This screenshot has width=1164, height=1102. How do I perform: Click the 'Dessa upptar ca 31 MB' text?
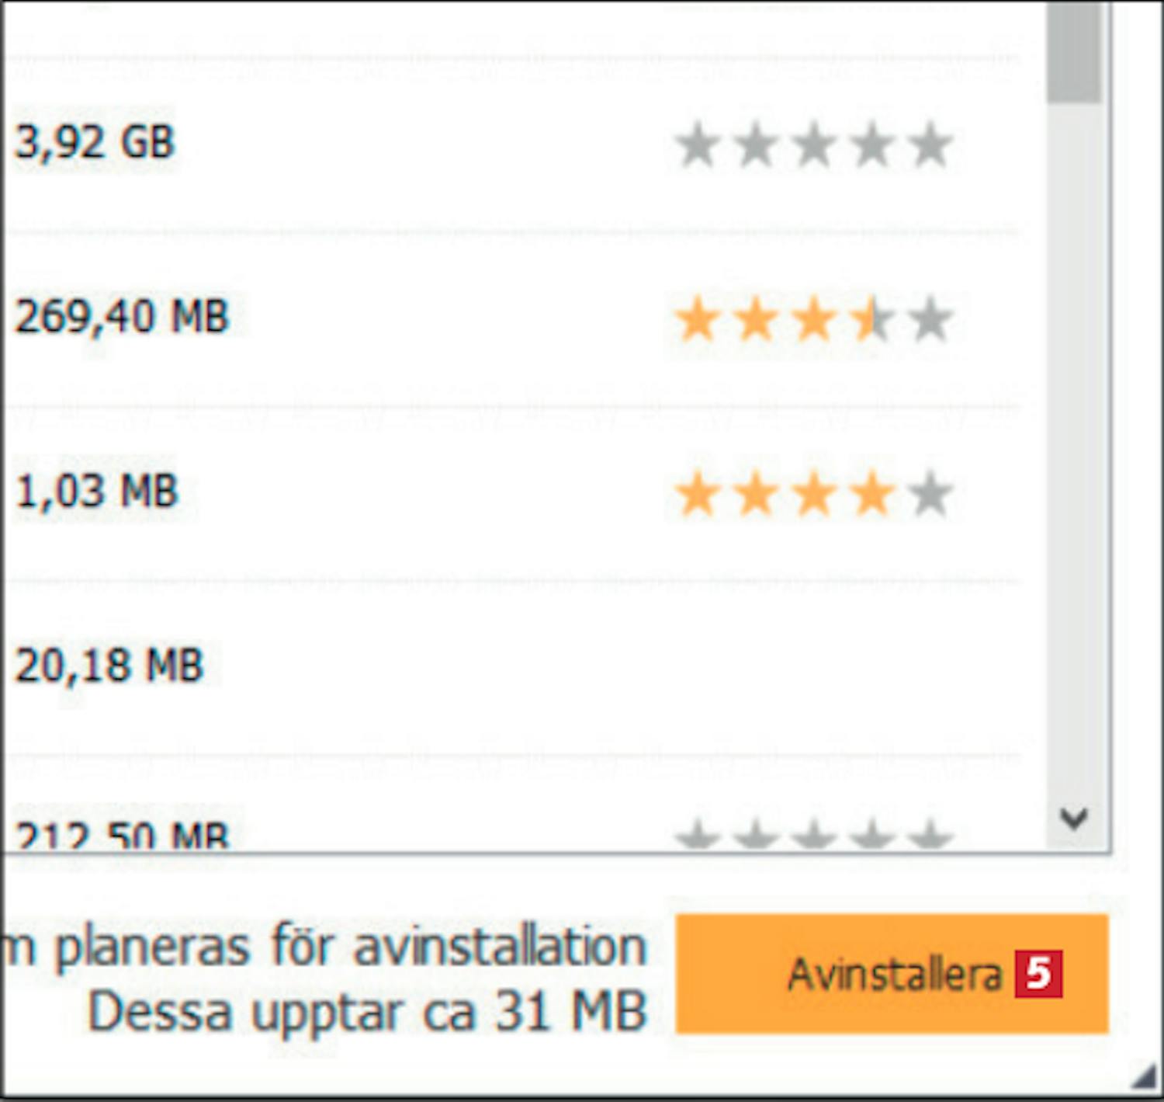(368, 1013)
